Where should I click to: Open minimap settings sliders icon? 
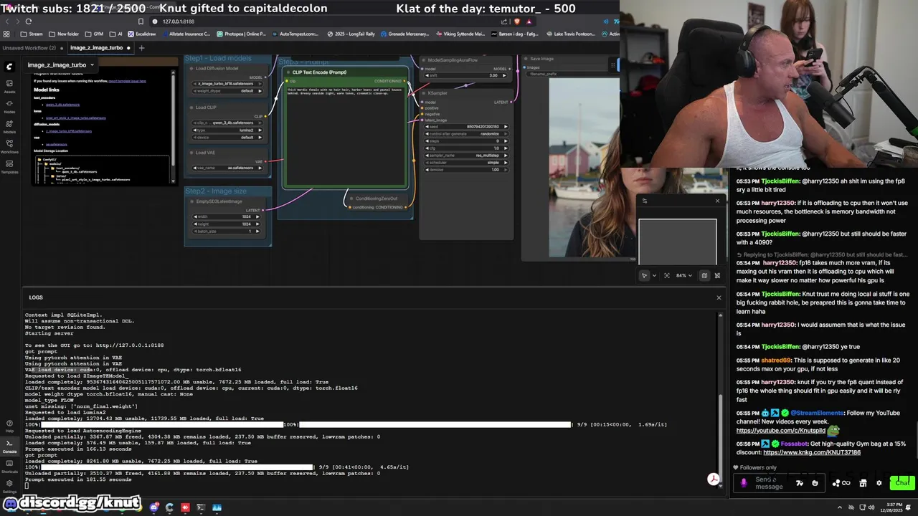644,201
